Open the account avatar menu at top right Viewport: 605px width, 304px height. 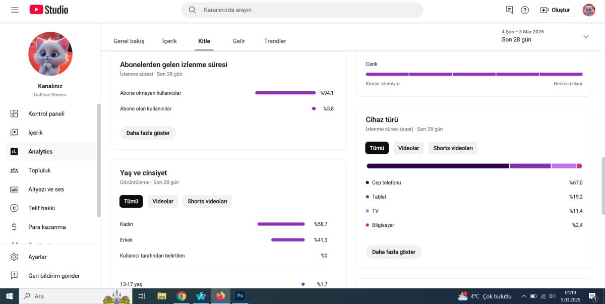click(589, 10)
